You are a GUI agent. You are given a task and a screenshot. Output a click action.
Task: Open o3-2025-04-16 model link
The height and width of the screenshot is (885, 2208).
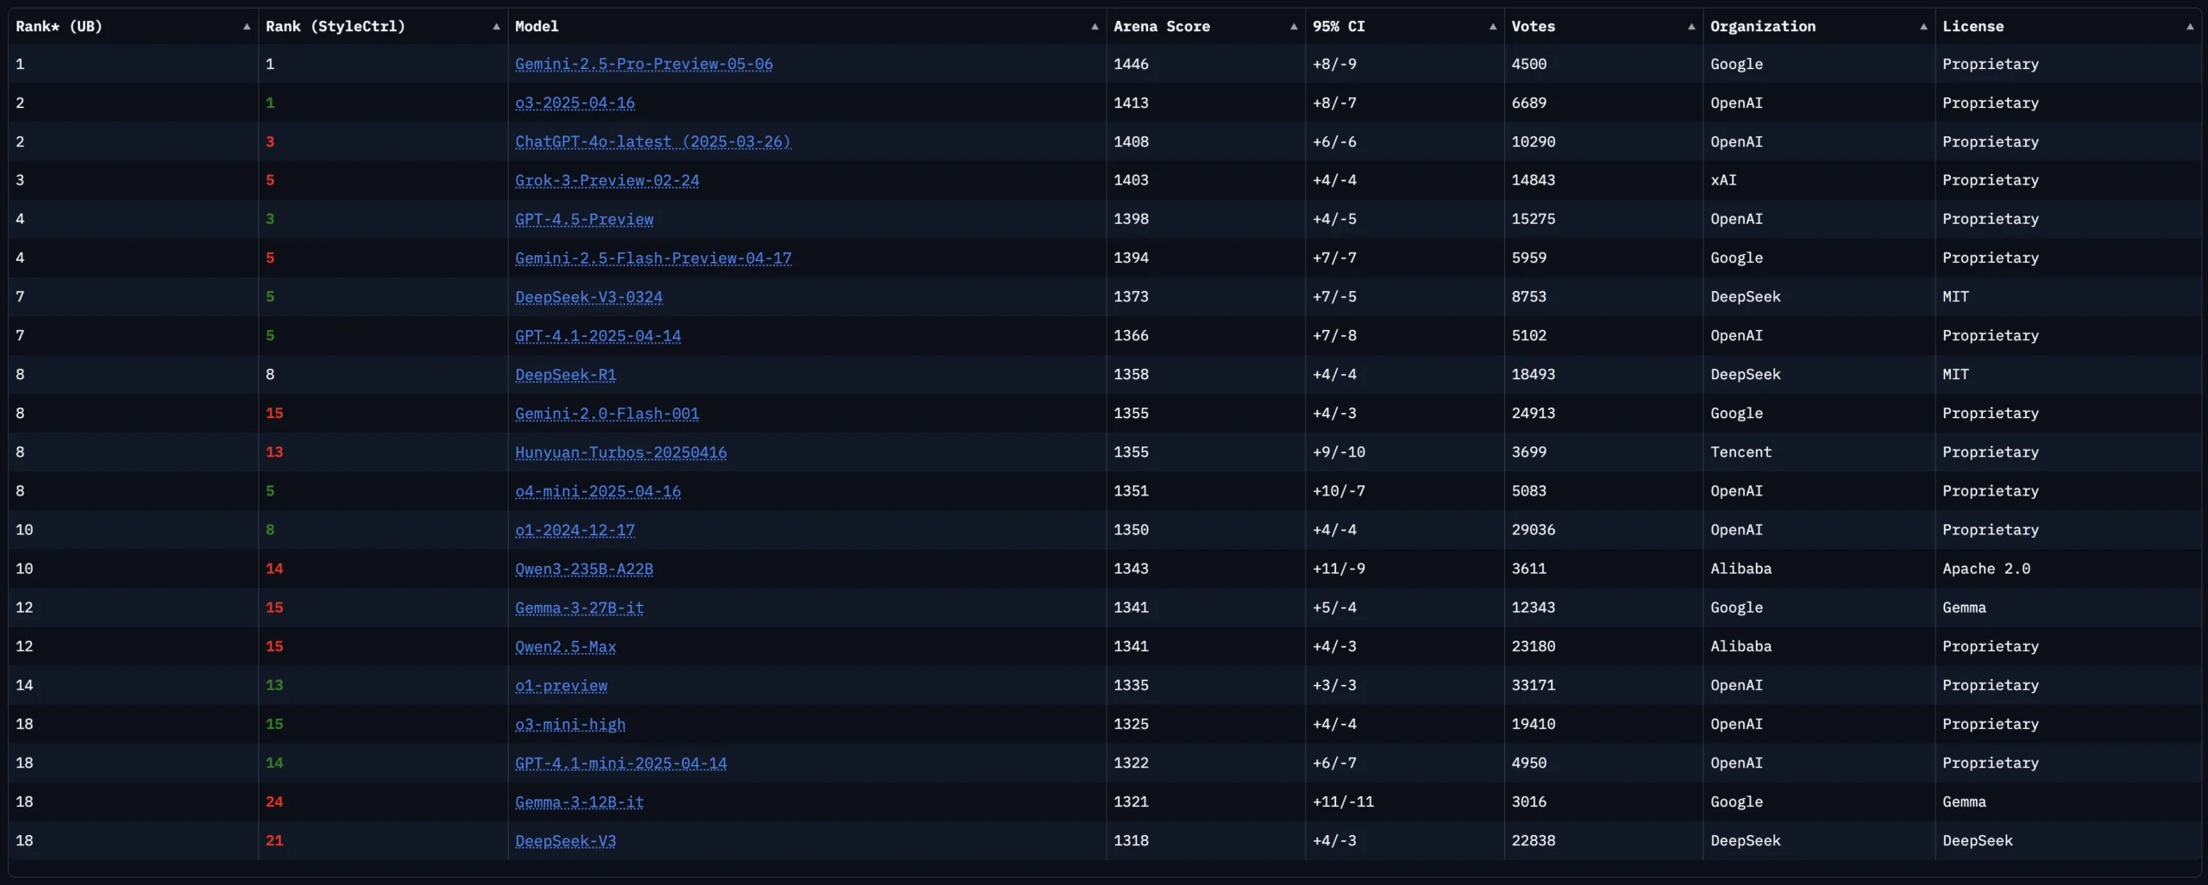[574, 103]
